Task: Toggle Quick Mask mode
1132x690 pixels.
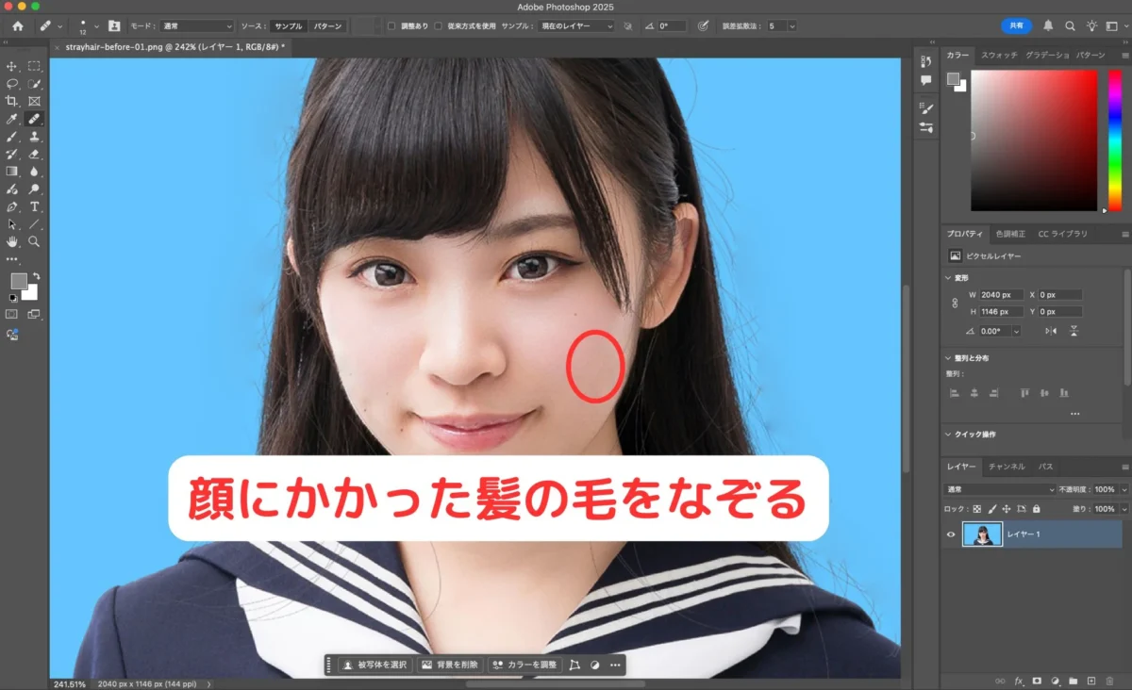Action: [12, 314]
